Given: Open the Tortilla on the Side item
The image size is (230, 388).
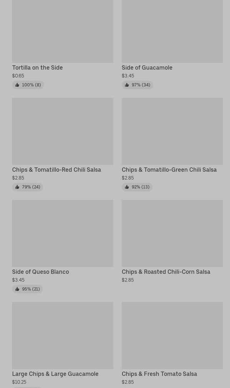Looking at the screenshot, I should tap(37, 67).
